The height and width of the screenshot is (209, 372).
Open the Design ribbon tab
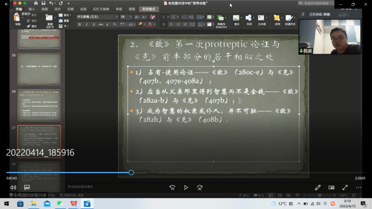[x=58, y=9]
